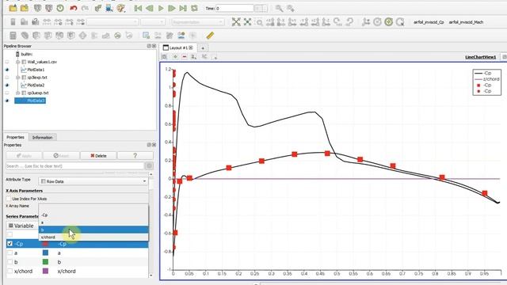507x285 pixels.
Task: Uncheck the -Cp series checkbox
Action: coord(10,244)
